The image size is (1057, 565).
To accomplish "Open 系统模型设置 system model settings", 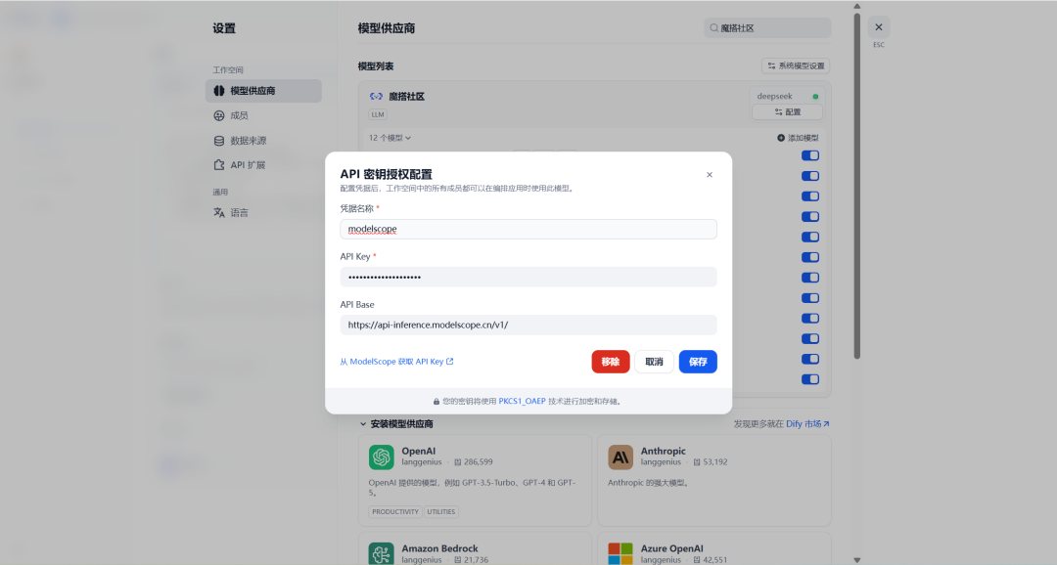I will (x=796, y=66).
